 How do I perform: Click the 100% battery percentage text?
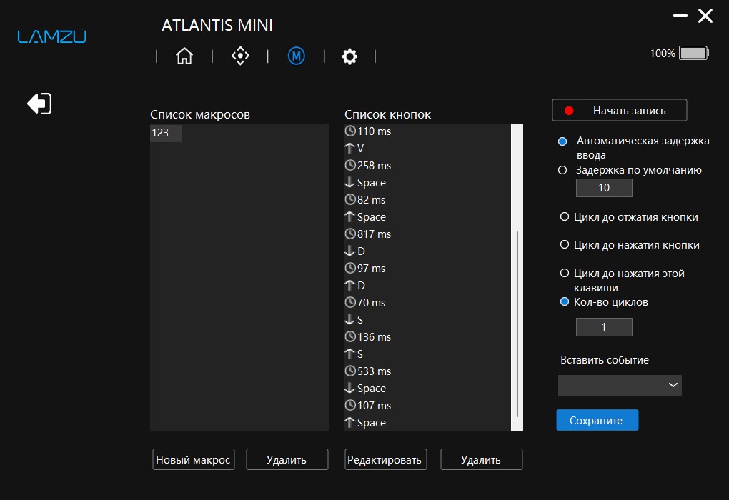(x=662, y=54)
